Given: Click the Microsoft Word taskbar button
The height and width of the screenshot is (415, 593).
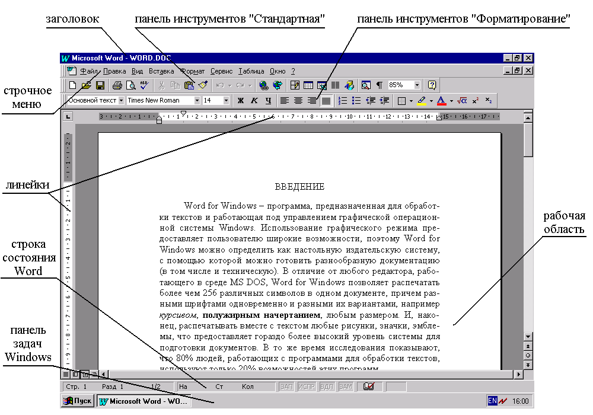Looking at the screenshot, I should click(x=144, y=401).
